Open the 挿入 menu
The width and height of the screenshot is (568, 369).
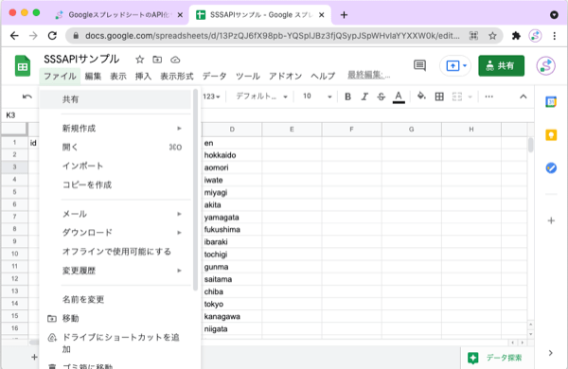tap(143, 76)
